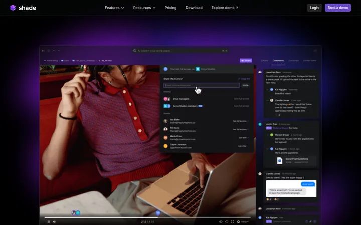The image size is (361, 225).
Task: Click the Social Post Guidelines document icon
Action: (279, 160)
